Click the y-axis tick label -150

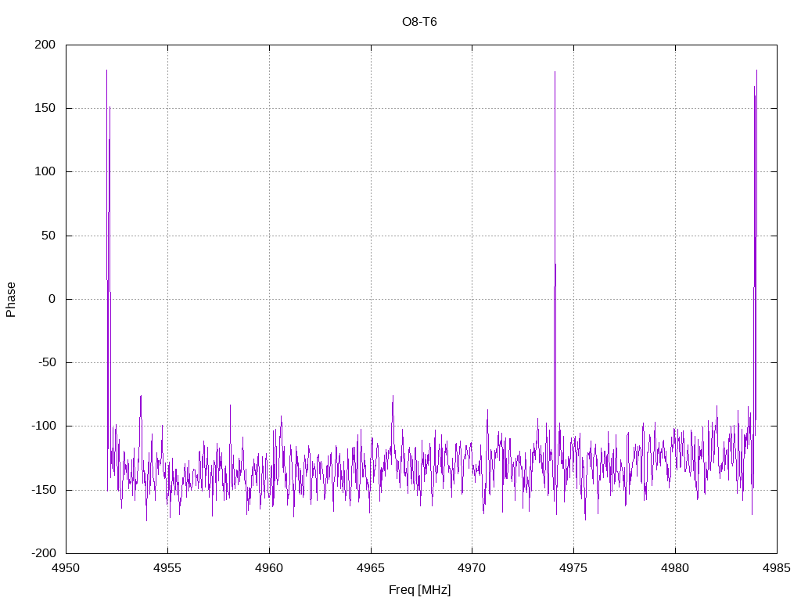tap(44, 490)
